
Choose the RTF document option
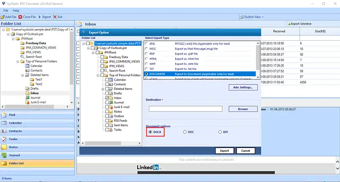click(x=220, y=132)
